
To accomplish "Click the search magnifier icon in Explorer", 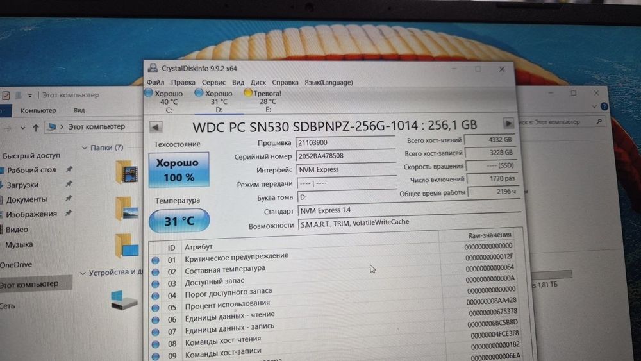I will coord(599,121).
